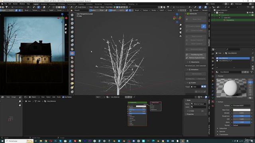Toggle the node Color checkbox
The width and height of the screenshot is (255, 143).
[190, 111]
